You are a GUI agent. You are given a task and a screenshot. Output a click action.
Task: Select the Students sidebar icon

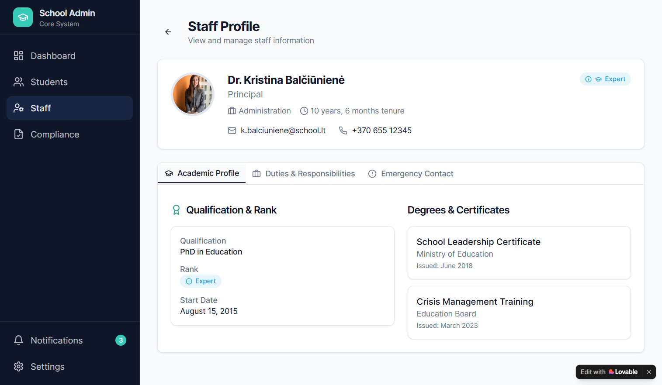(18, 82)
